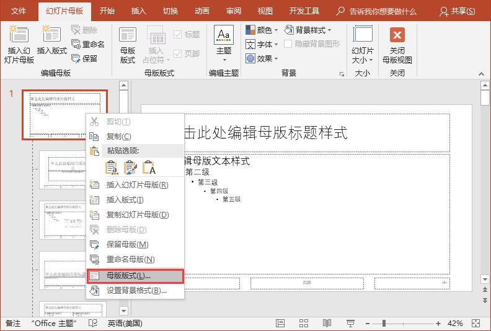Select 母版版式(L)... context menu entry
Viewport: 491px width, 331px height.
click(135, 276)
